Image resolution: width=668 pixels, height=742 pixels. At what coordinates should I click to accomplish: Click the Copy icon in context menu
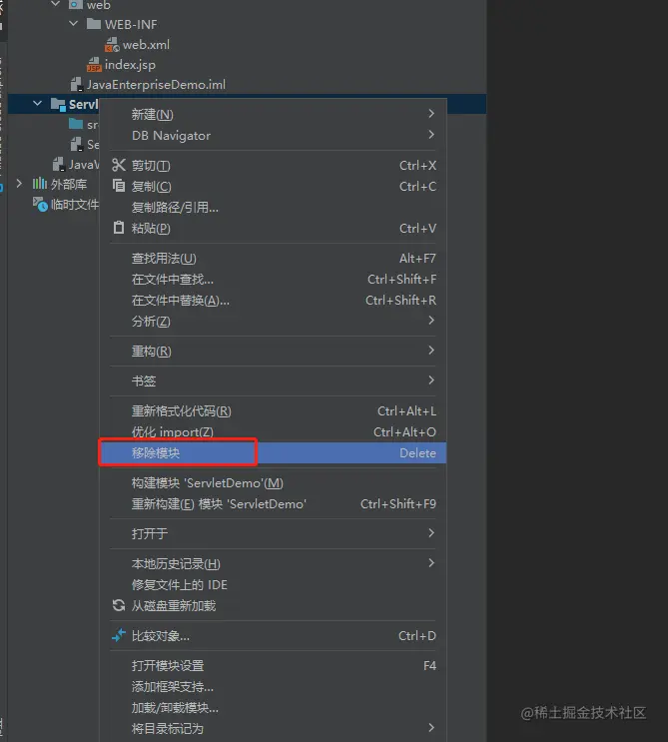[119, 186]
